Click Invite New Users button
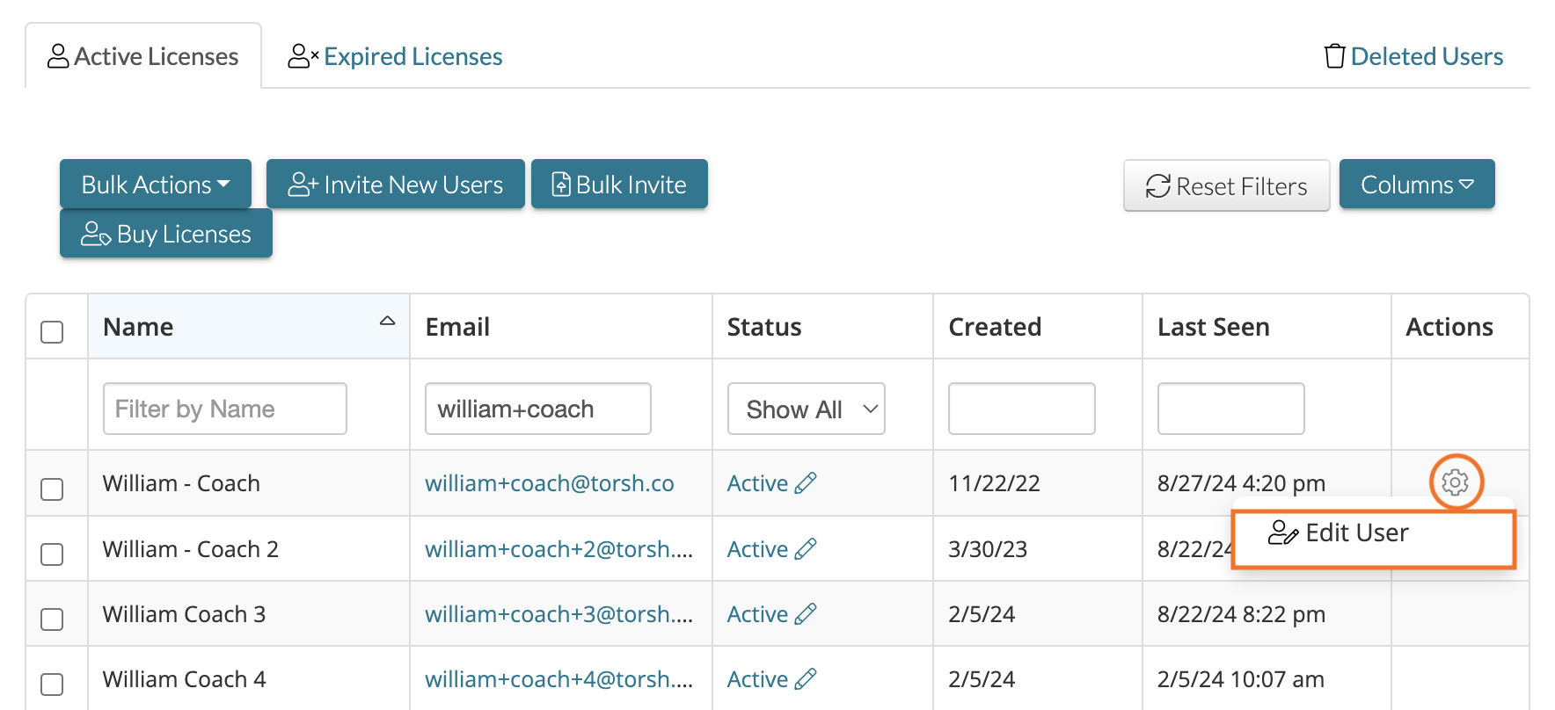1555x710 pixels. click(396, 184)
